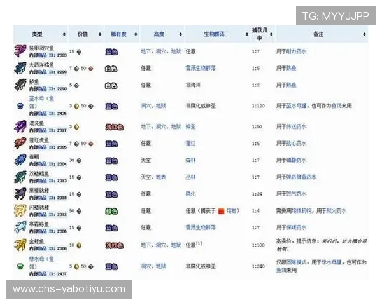Click the white rarity badge for 鲈鱼

[x=111, y=86]
